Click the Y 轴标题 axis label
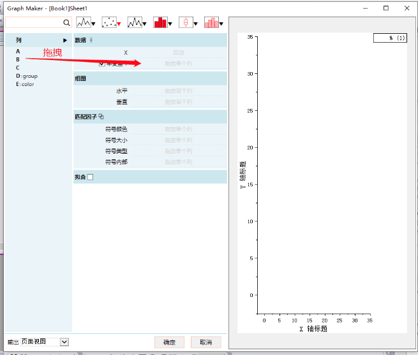This screenshot has width=418, height=355. [x=243, y=175]
